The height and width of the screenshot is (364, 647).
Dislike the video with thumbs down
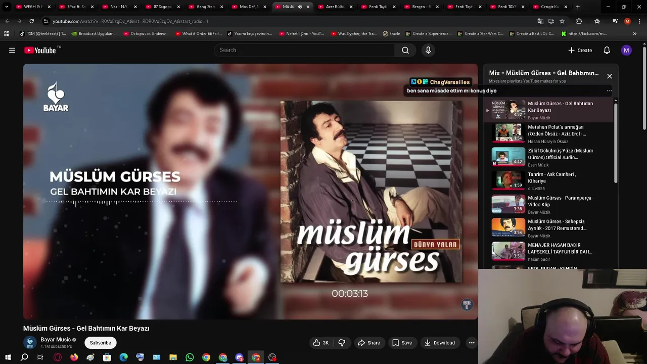click(342, 343)
